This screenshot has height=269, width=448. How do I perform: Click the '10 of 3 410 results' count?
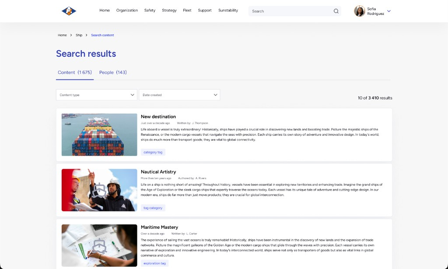pyautogui.click(x=375, y=98)
